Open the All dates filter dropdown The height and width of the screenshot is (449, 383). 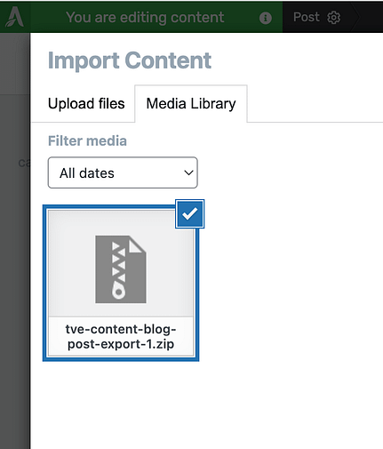(x=123, y=172)
